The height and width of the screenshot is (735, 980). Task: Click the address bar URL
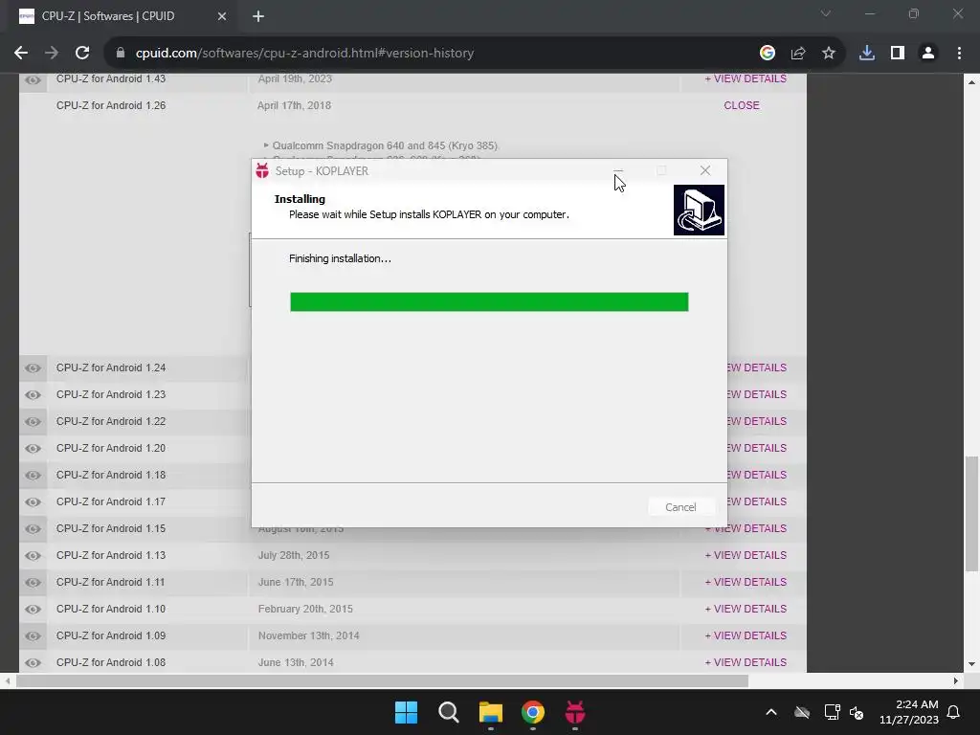[x=305, y=54]
